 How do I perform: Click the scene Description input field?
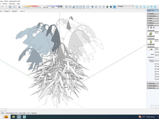click(157, 58)
